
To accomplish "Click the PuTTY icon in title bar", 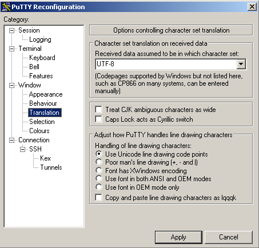I will tap(6, 7).
